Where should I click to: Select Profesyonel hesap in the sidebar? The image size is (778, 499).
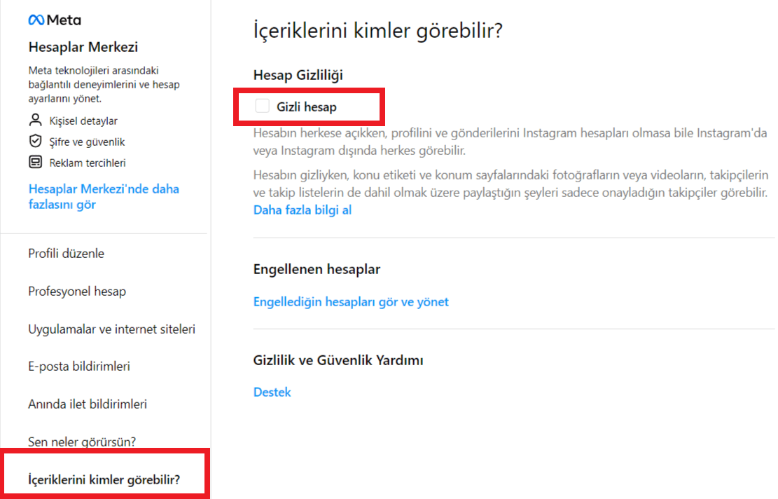tap(77, 292)
